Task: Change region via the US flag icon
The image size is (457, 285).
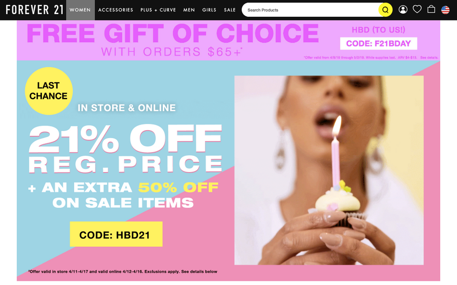Action: [x=445, y=10]
